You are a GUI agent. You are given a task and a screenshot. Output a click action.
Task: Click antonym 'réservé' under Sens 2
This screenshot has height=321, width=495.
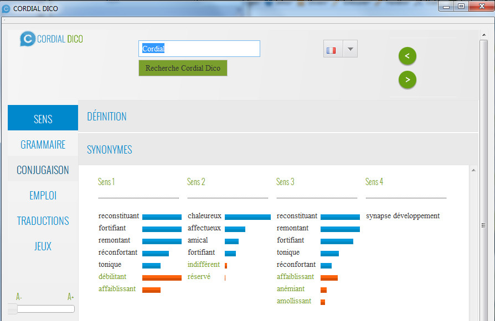[199, 277]
